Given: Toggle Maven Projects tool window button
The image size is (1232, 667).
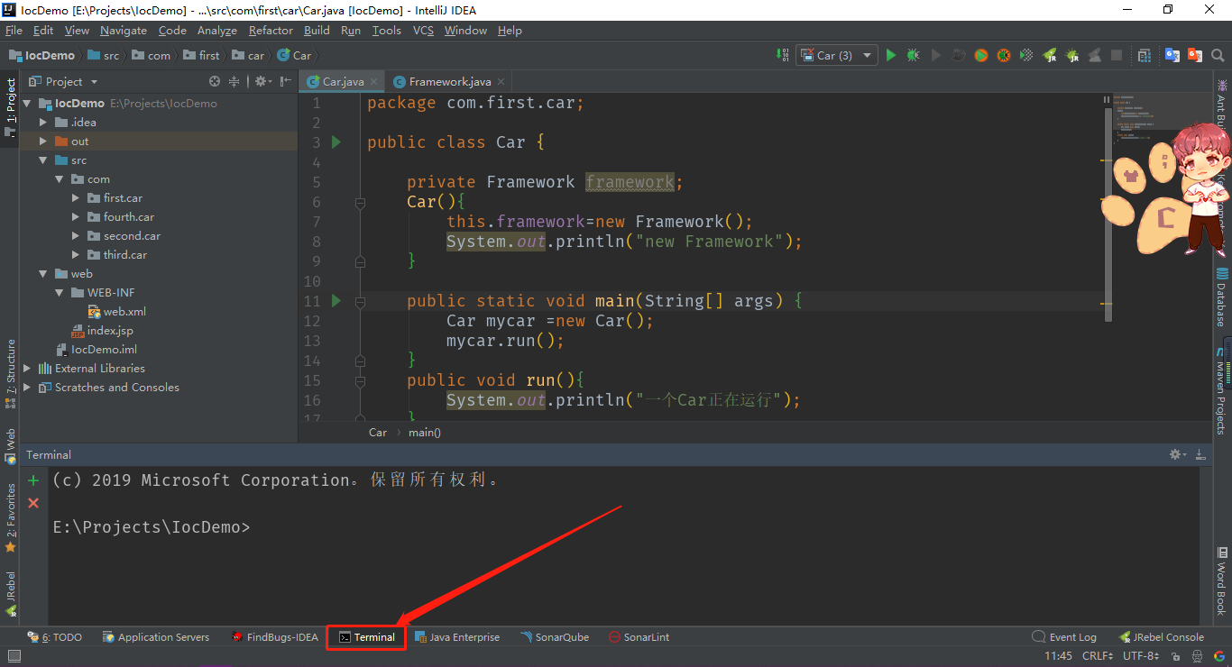Looking at the screenshot, I should (1222, 389).
